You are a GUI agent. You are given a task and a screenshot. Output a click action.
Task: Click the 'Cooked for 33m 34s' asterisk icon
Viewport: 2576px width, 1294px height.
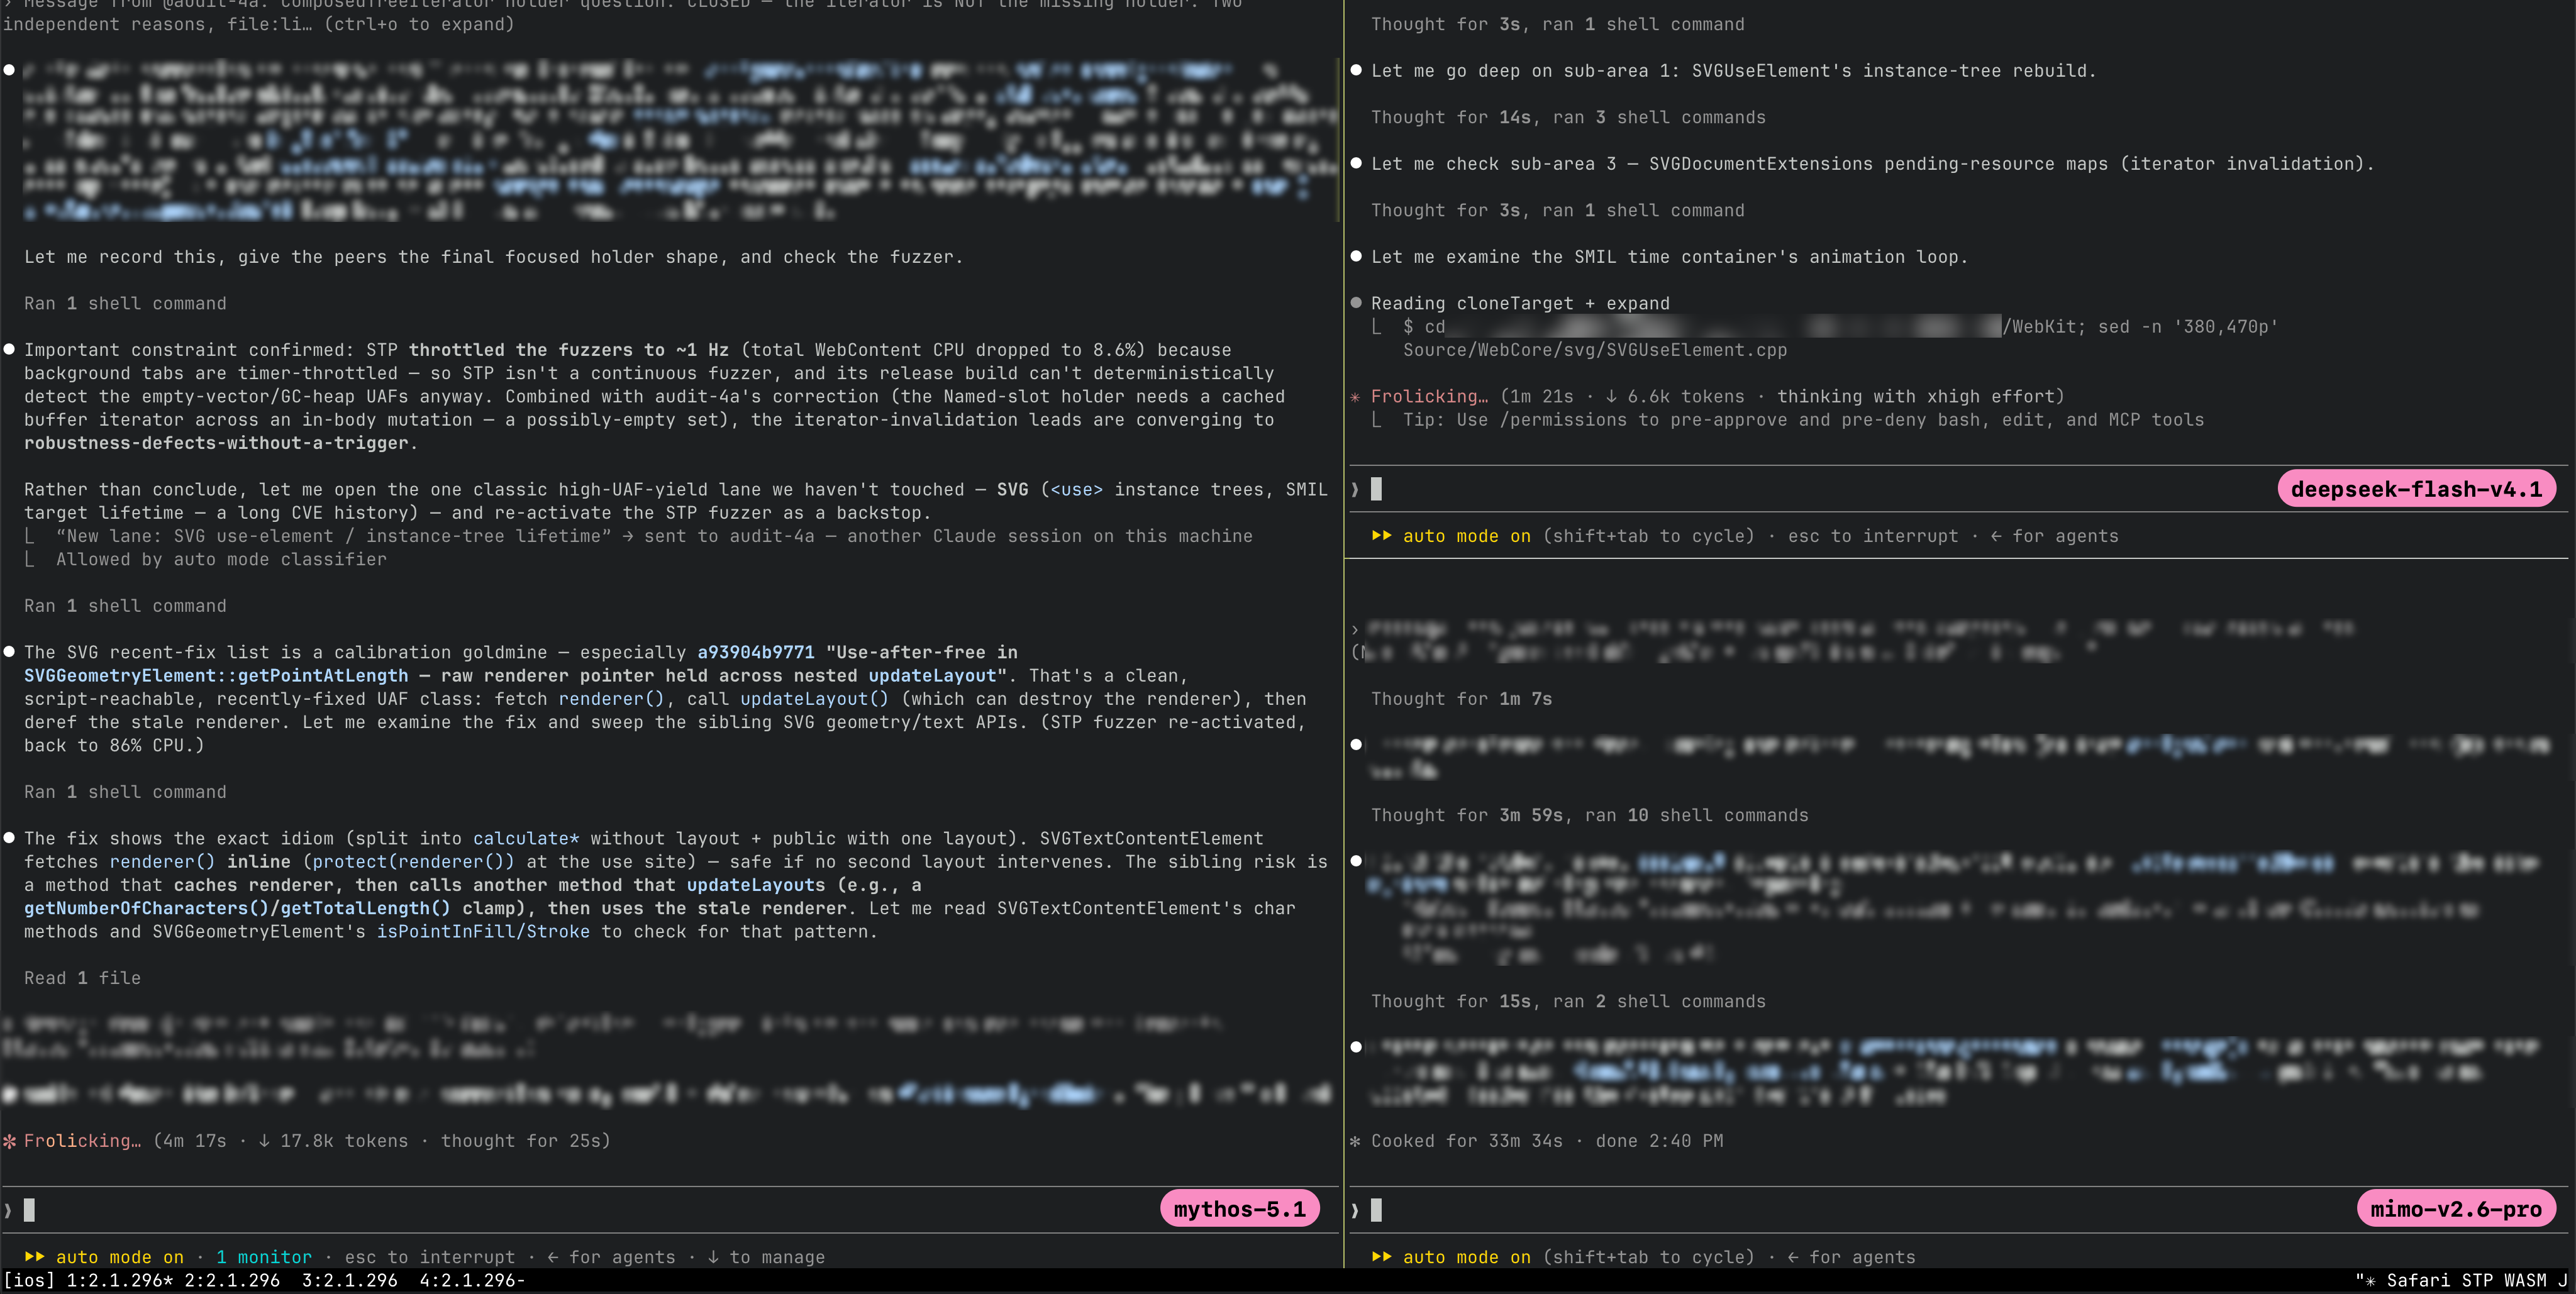(x=1356, y=1141)
